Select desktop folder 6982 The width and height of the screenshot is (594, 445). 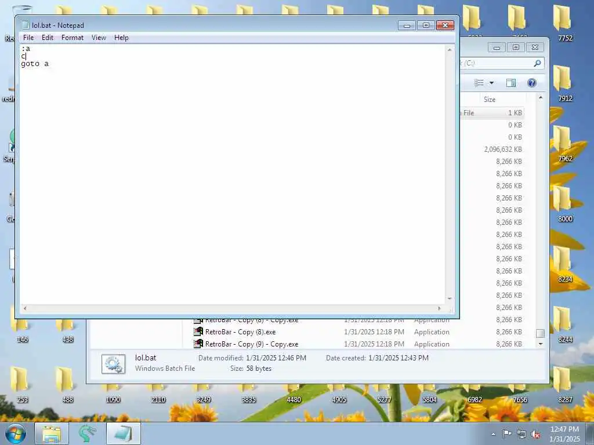[475, 394]
